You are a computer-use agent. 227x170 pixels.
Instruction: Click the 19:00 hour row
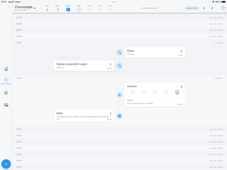[x=120, y=167]
